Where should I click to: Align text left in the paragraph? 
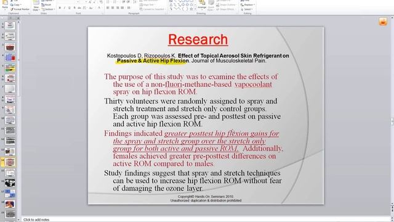108,8
